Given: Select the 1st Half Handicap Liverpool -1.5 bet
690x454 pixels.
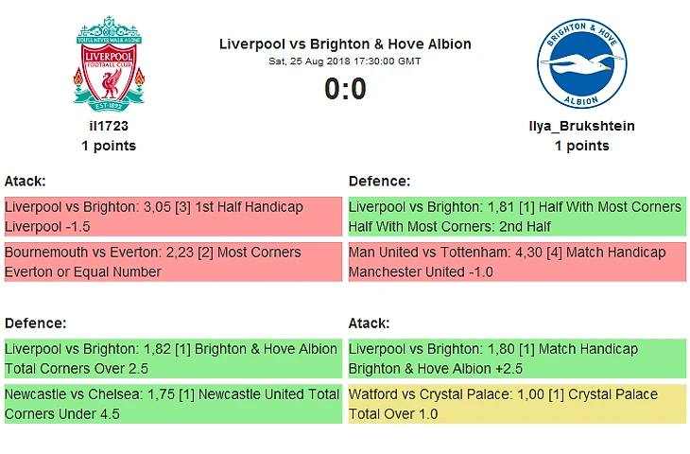Looking at the screenshot, I should (173, 217).
